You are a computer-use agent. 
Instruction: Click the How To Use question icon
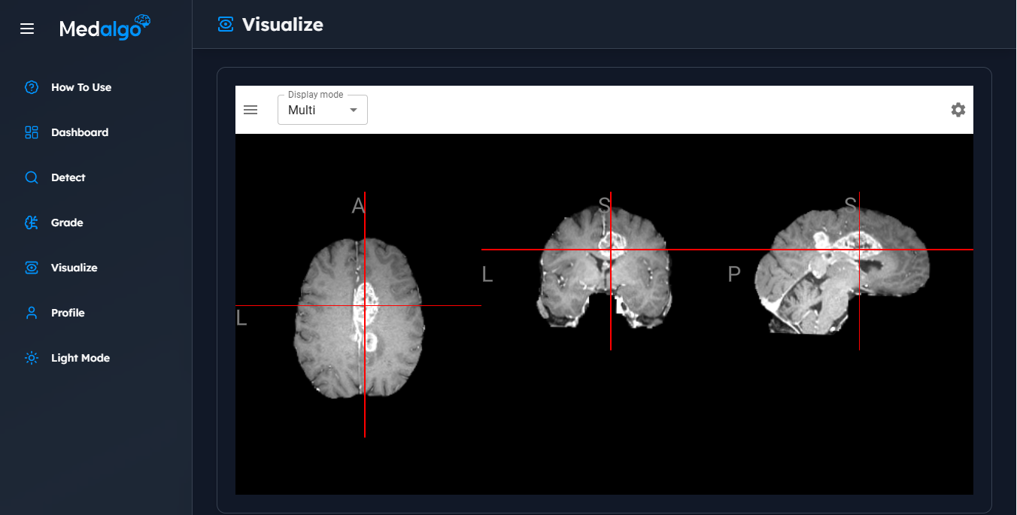pos(32,87)
